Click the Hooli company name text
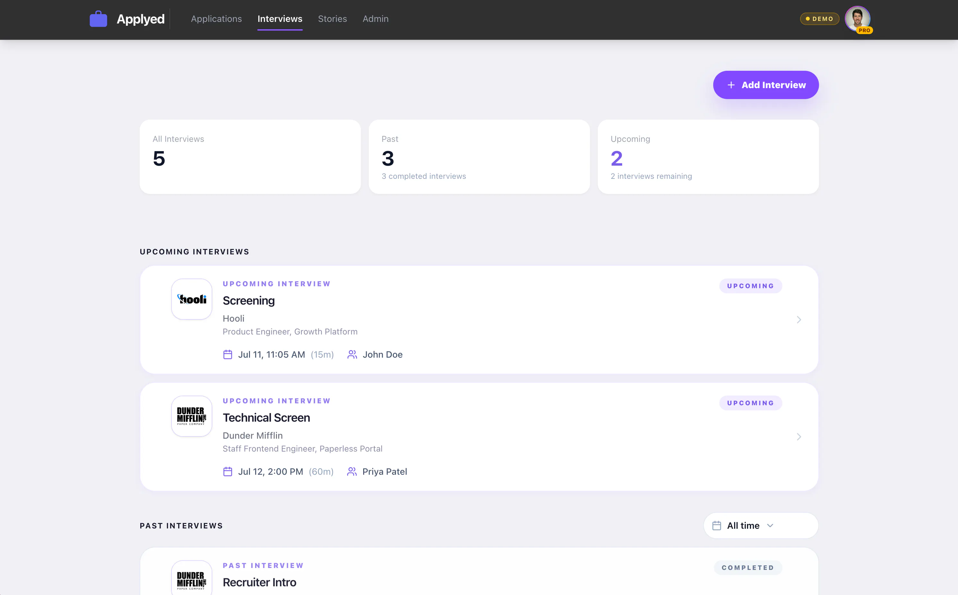This screenshot has height=595, width=958. (234, 319)
